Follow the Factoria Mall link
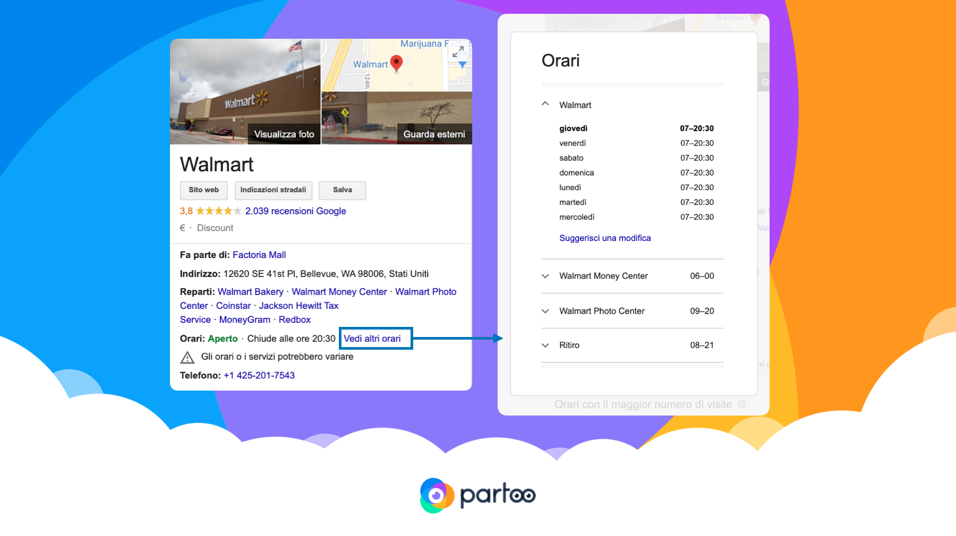956x536 pixels. click(259, 255)
